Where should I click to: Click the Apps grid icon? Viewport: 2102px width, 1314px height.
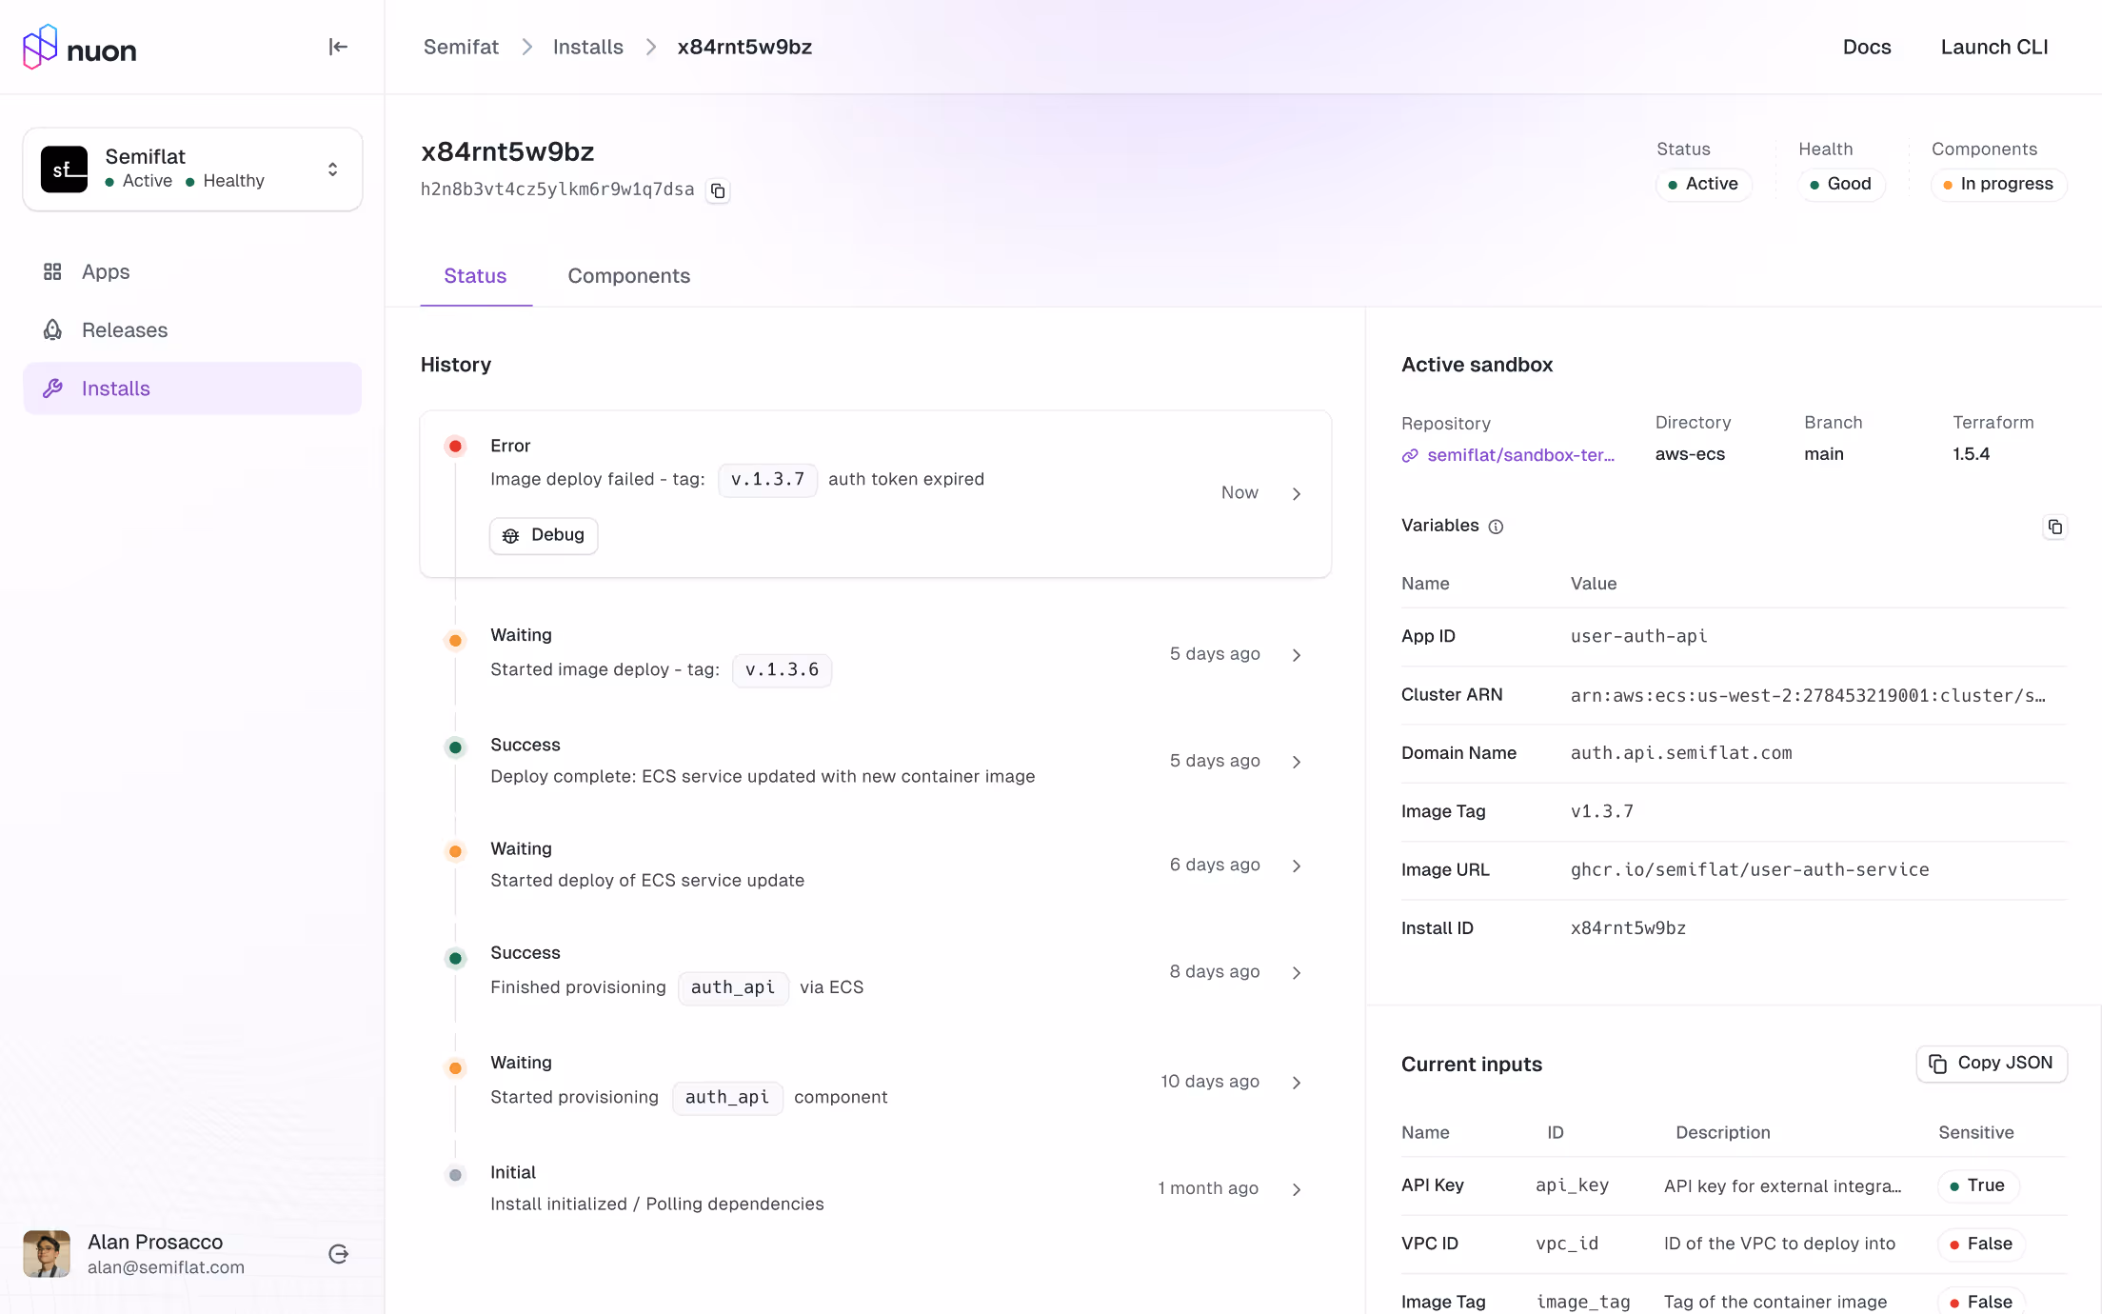coord(52,272)
